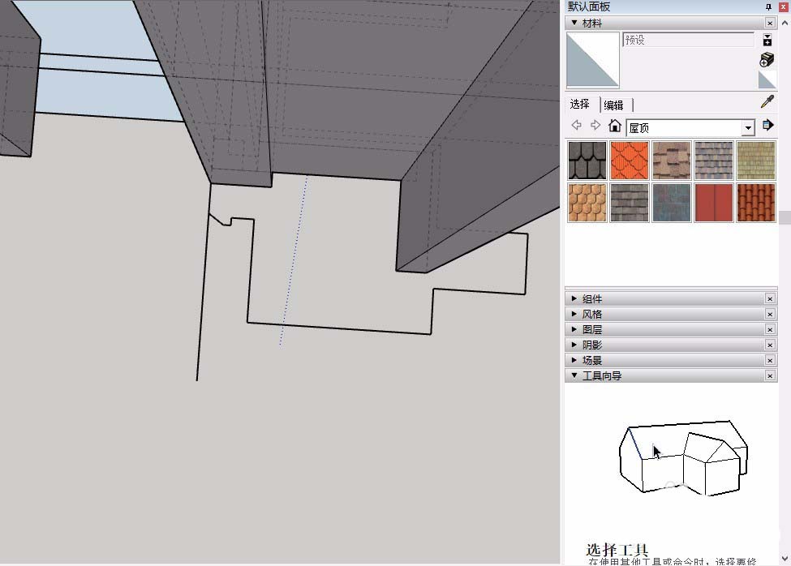
Task: Switch to the 编辑 tab
Action: click(x=614, y=105)
